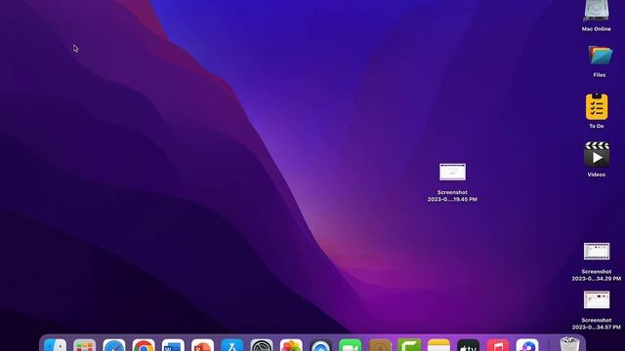Open the Music app in the Dock
The width and height of the screenshot is (625, 351).
pyautogui.click(x=497, y=345)
